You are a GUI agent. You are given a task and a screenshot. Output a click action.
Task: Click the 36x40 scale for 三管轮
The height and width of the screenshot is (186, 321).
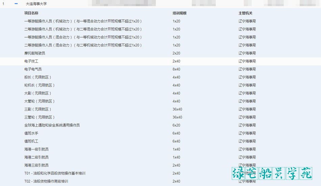click(177, 117)
